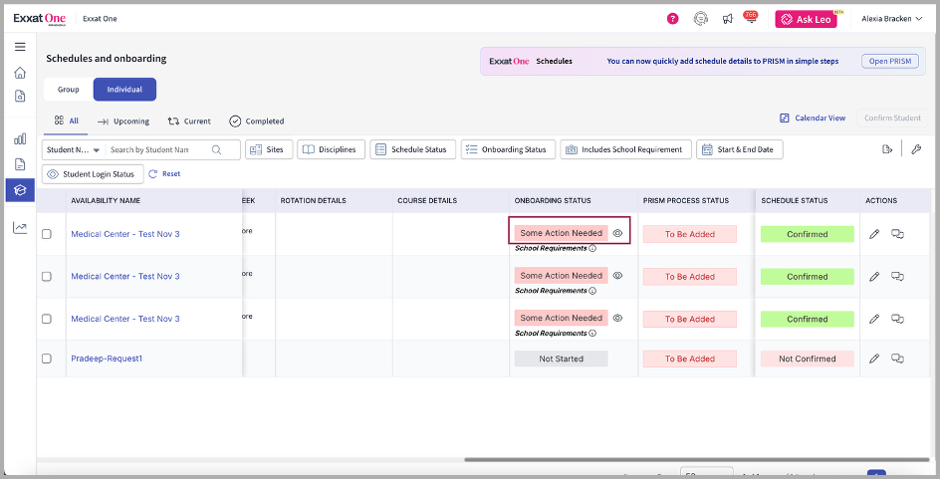Screen dimensions: 940x480
Task: Open the announcements megaphone icon
Action: pos(728,19)
